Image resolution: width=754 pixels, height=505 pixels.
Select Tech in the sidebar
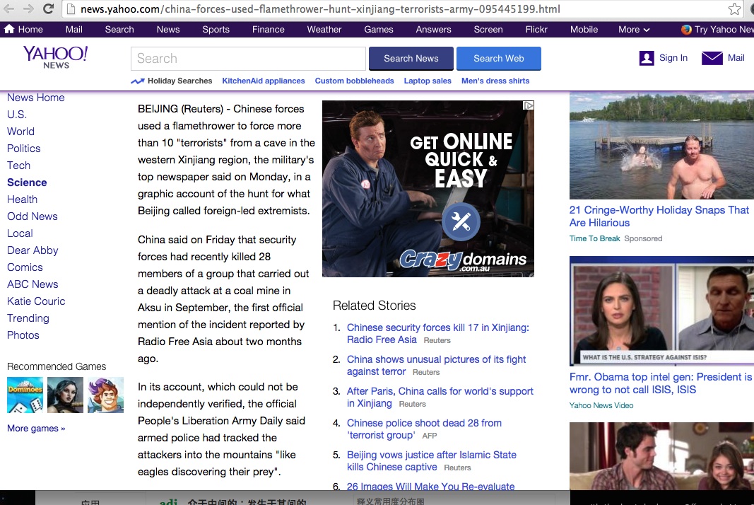pyautogui.click(x=19, y=166)
